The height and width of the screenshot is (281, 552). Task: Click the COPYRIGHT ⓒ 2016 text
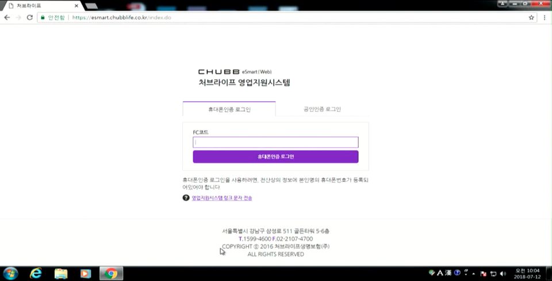[x=275, y=247]
